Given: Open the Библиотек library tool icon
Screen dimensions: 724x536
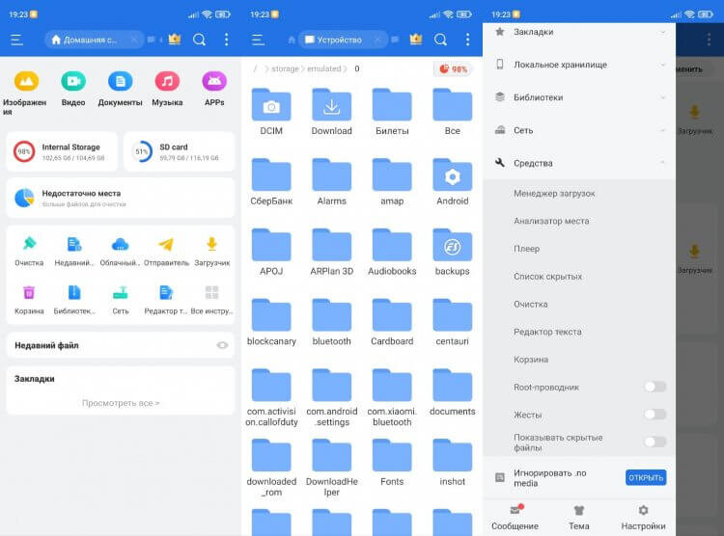Looking at the screenshot, I should click(x=74, y=292).
